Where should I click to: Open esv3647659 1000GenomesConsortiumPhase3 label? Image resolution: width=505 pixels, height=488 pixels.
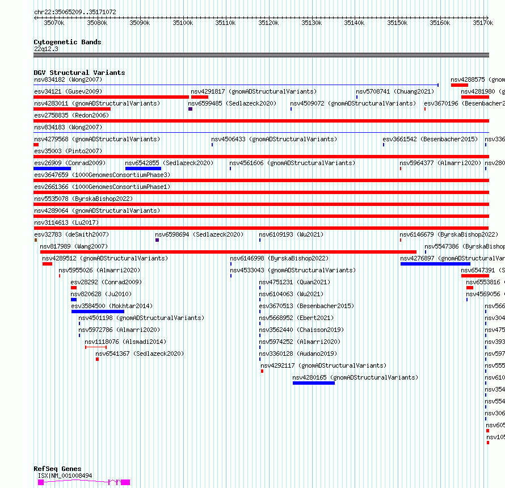click(x=102, y=175)
